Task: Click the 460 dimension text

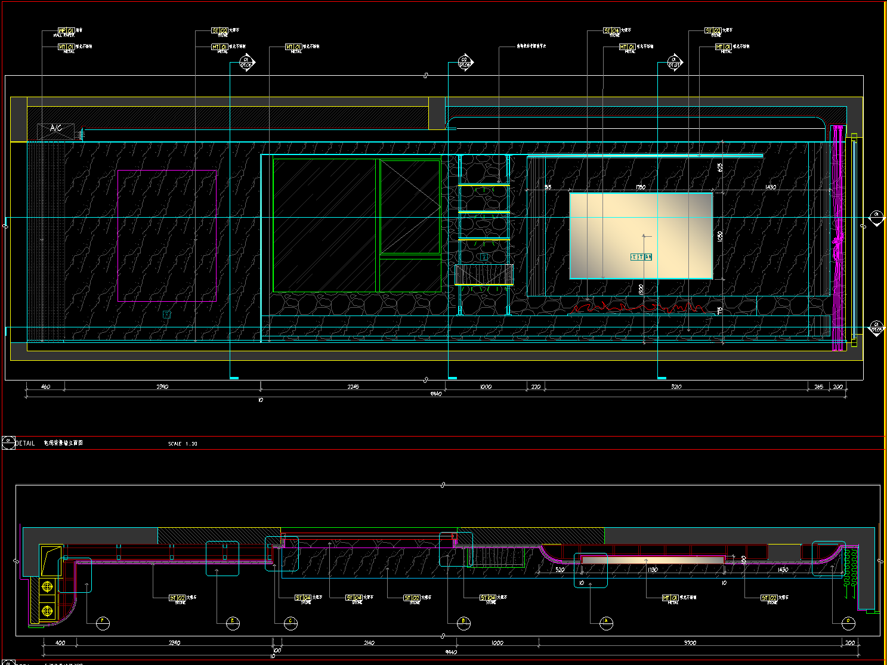Action: tap(45, 386)
